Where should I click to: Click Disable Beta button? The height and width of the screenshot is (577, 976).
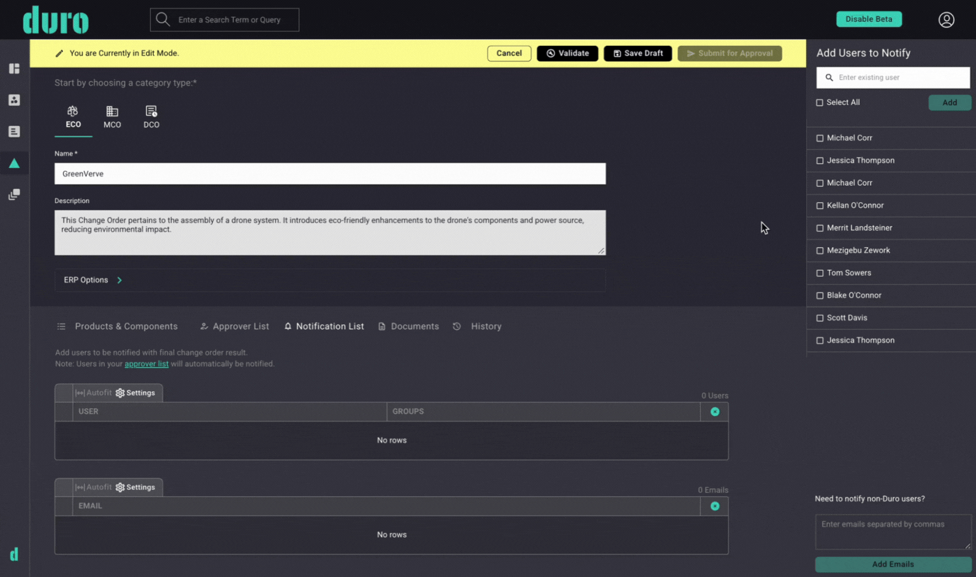click(x=869, y=19)
